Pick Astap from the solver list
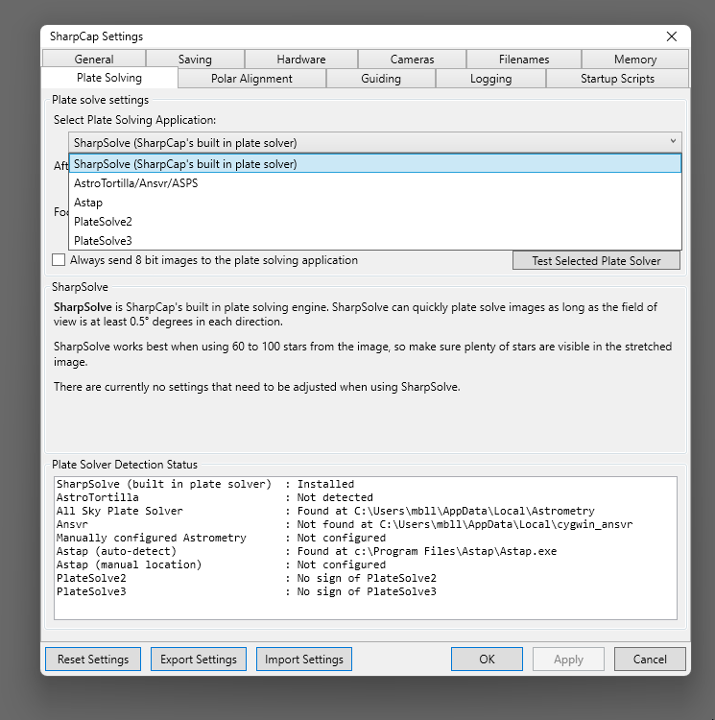This screenshot has height=720, width=715. 375,203
